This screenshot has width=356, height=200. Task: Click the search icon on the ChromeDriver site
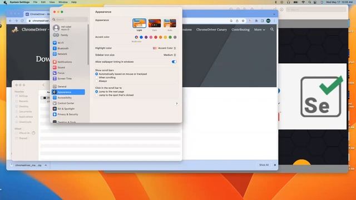[272, 29]
